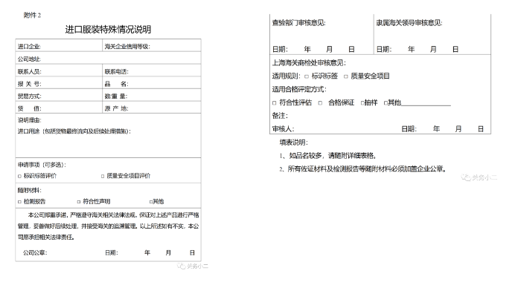Image resolution: width=515 pixels, height=285 pixels.
Task: Click the 货值 field
Action: click(59, 108)
